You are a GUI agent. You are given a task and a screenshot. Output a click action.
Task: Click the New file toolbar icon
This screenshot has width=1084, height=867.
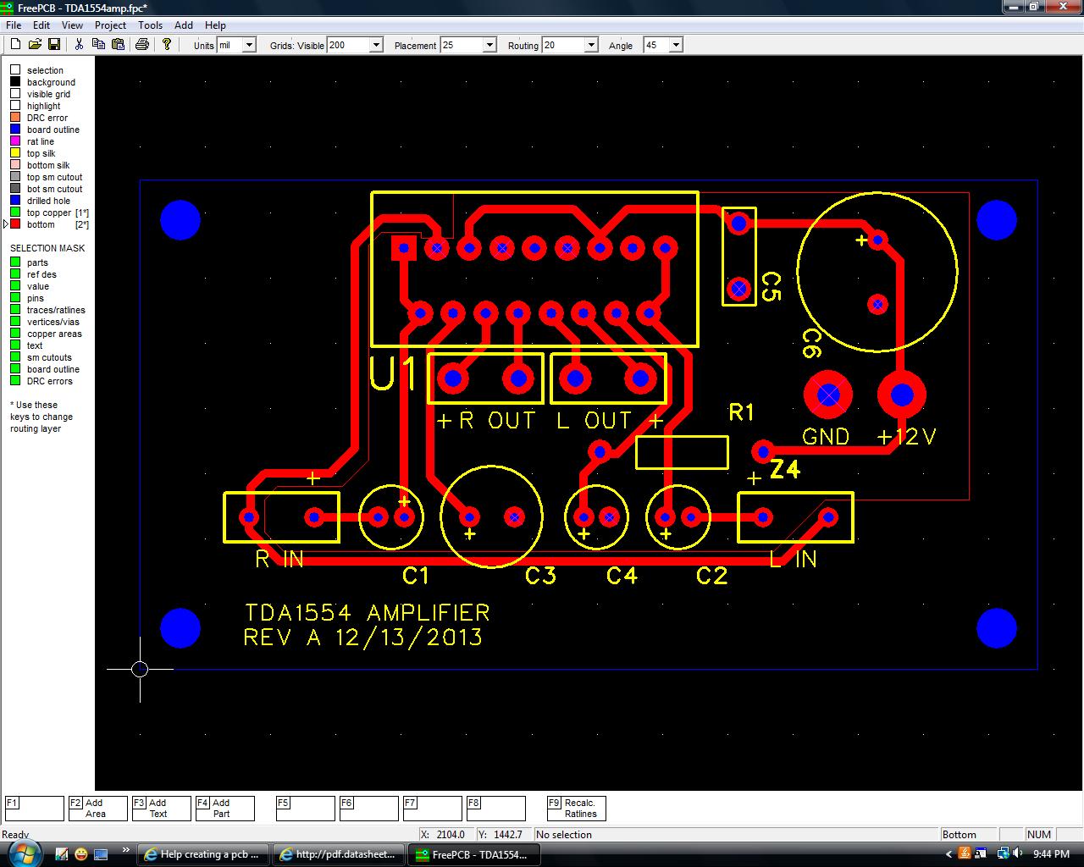click(15, 45)
